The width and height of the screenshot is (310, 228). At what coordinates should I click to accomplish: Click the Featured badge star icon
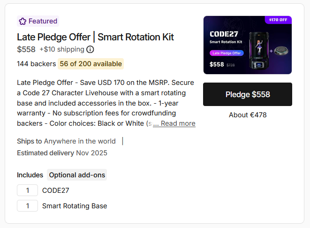click(x=23, y=21)
